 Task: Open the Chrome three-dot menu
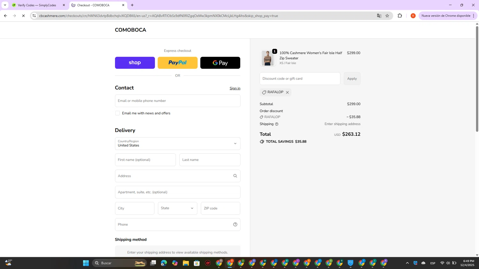474,16
